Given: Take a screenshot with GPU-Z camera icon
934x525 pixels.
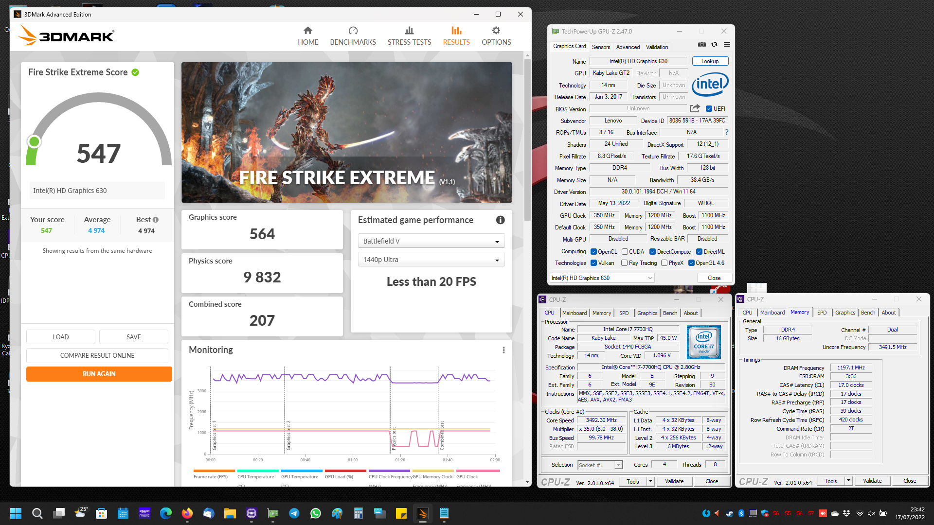Looking at the screenshot, I should [x=701, y=44].
